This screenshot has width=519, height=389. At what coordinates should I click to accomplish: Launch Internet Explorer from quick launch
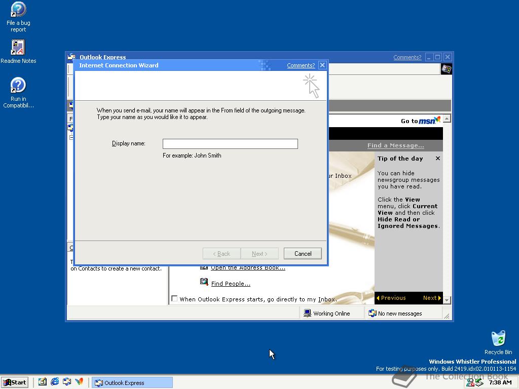coord(55,382)
